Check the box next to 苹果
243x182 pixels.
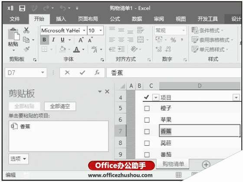click(147, 120)
